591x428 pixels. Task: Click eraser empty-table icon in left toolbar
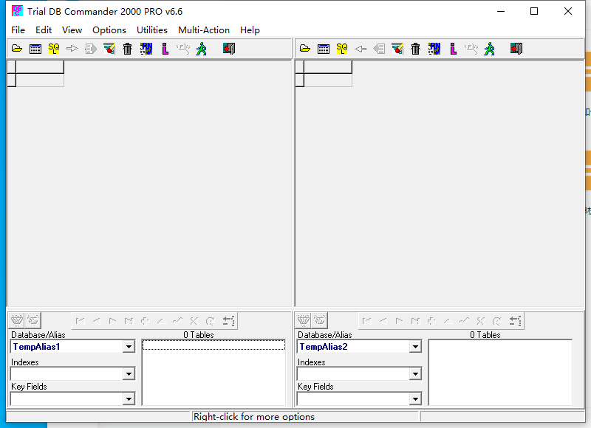[109, 49]
